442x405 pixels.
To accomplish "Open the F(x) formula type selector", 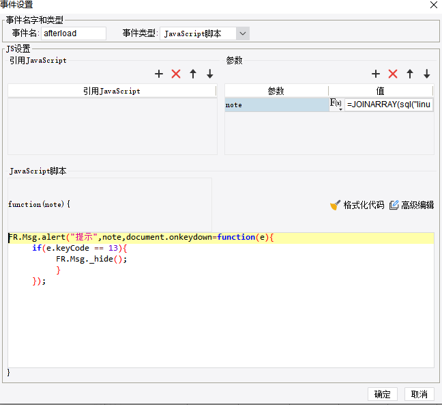I will tap(336, 104).
